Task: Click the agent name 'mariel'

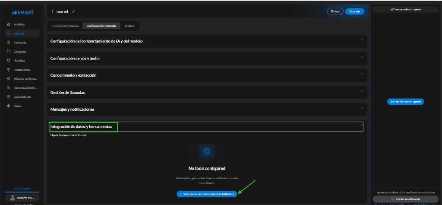Action: pos(62,12)
